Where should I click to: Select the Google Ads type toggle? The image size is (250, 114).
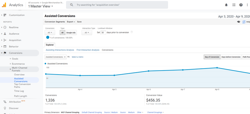[71, 32]
